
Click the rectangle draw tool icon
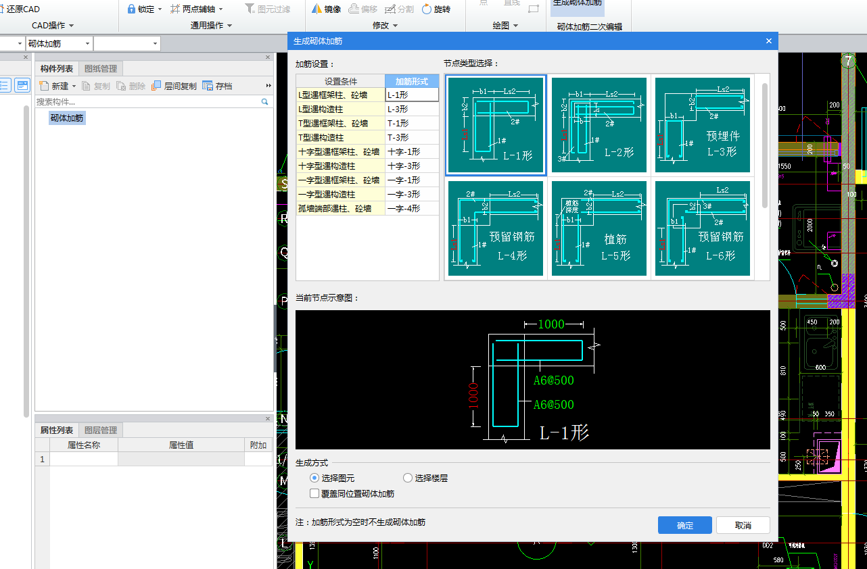click(x=534, y=8)
